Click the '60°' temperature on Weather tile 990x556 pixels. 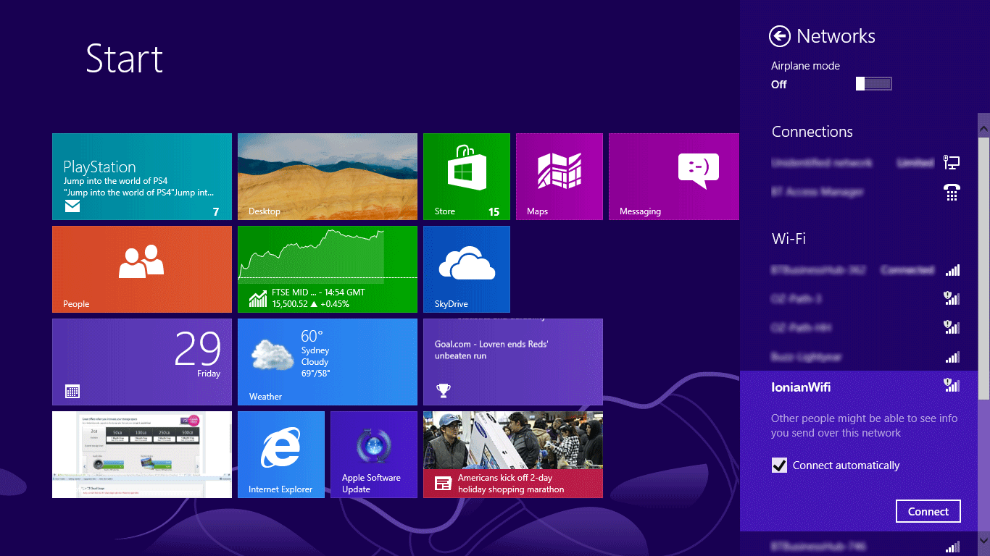[312, 336]
